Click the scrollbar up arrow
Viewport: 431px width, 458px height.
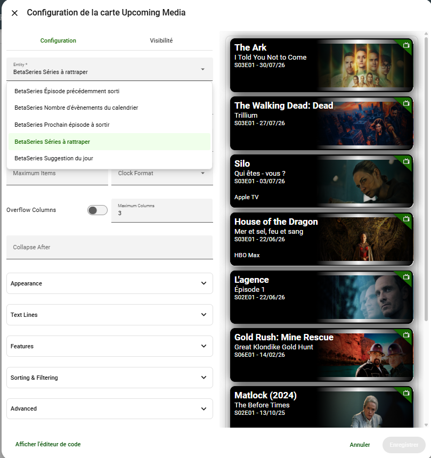click(426, 34)
